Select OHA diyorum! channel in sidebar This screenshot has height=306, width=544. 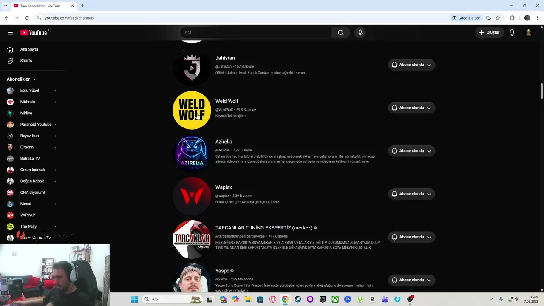point(32,193)
